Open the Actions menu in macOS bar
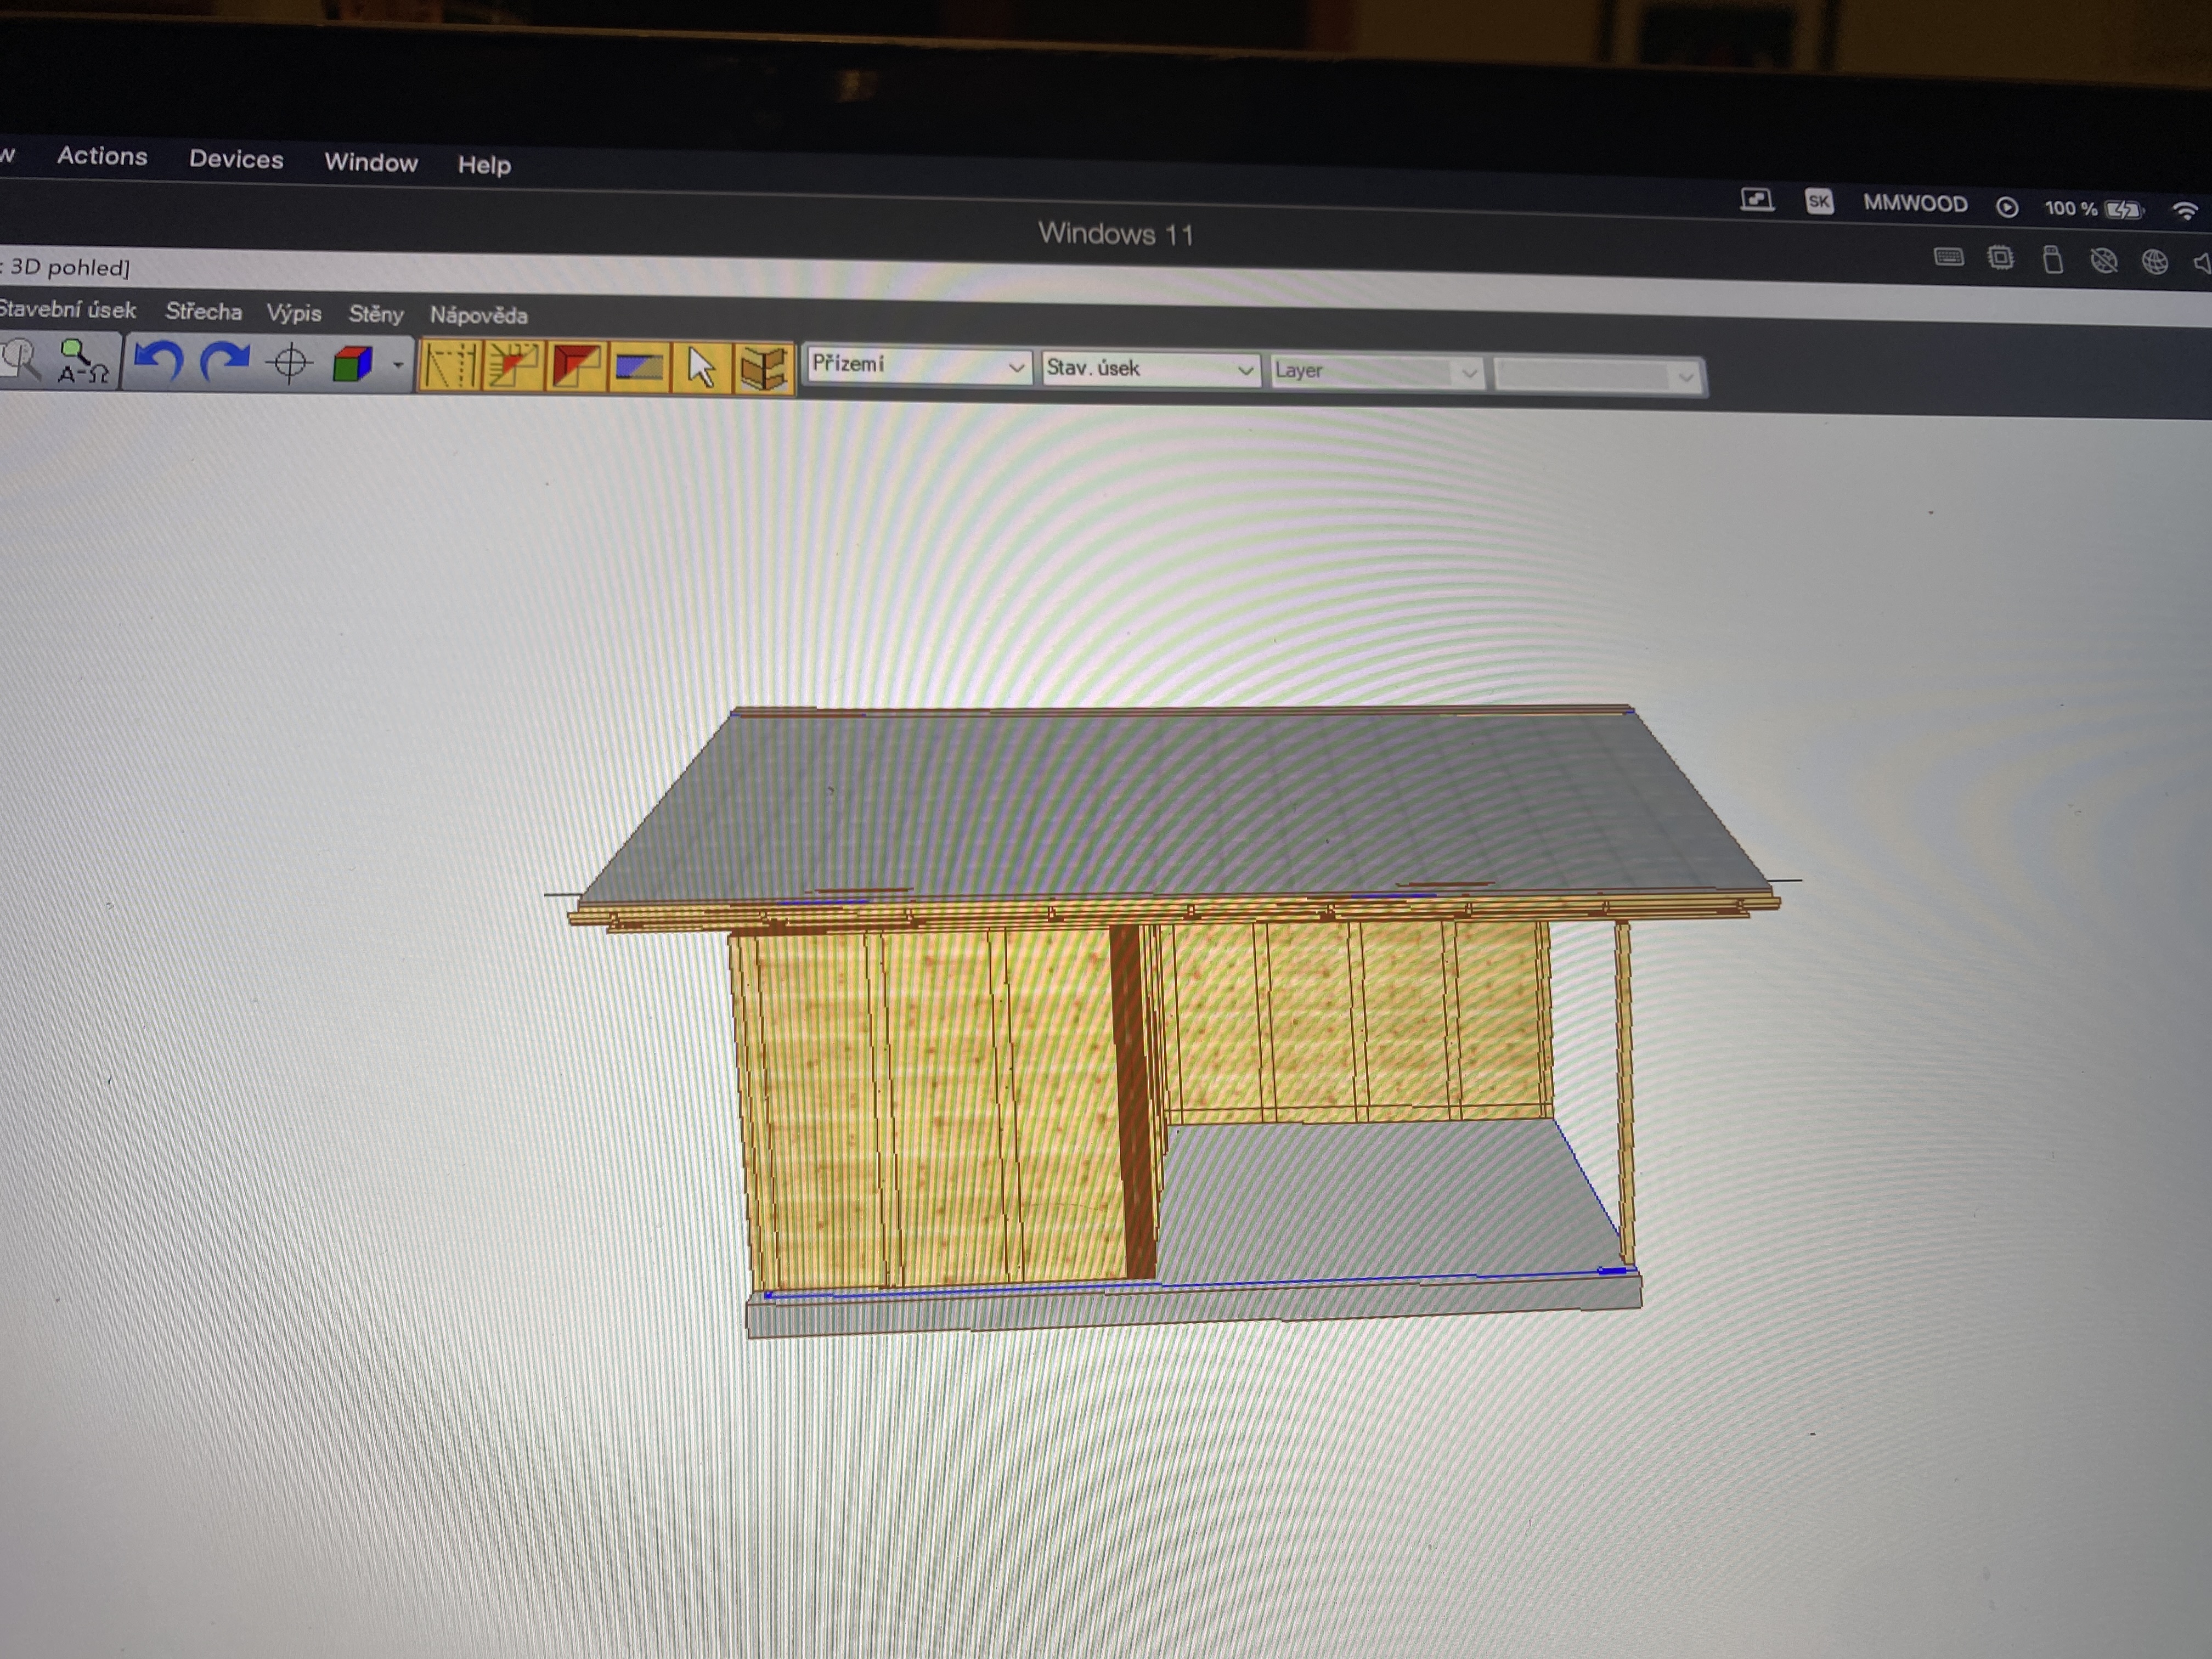 click(102, 156)
